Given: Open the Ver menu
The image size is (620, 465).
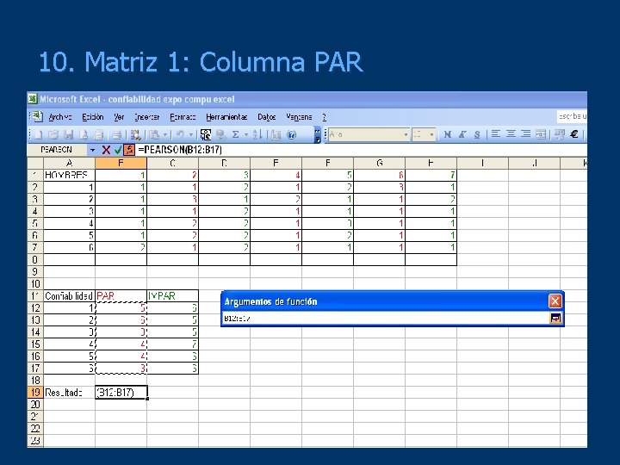Looking at the screenshot, I should coord(119,117).
